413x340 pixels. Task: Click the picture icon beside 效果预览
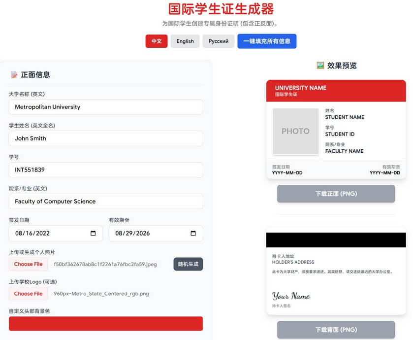tap(320, 66)
